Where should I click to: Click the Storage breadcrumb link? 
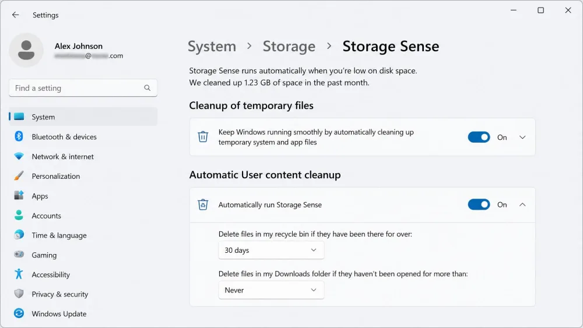tap(289, 47)
